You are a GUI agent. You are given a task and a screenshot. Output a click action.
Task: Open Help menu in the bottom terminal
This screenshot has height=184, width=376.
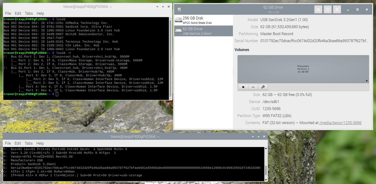point(40,143)
